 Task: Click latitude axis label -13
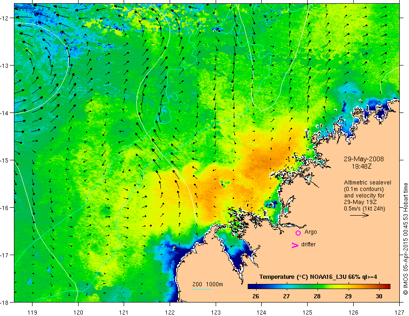[x=5, y=66]
